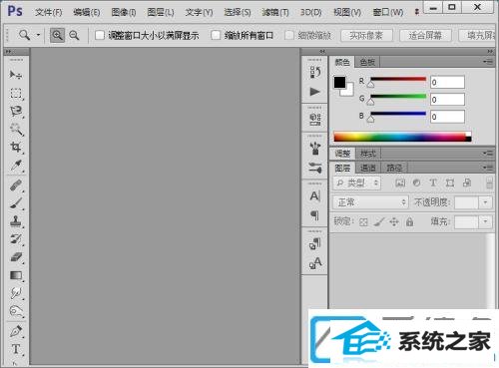Click the foreground color swatch
Viewport: 499px width, 368px height.
point(339,82)
